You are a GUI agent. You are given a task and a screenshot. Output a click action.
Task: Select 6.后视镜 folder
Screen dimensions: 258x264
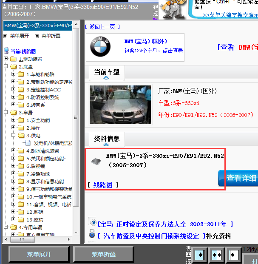coord(36,166)
